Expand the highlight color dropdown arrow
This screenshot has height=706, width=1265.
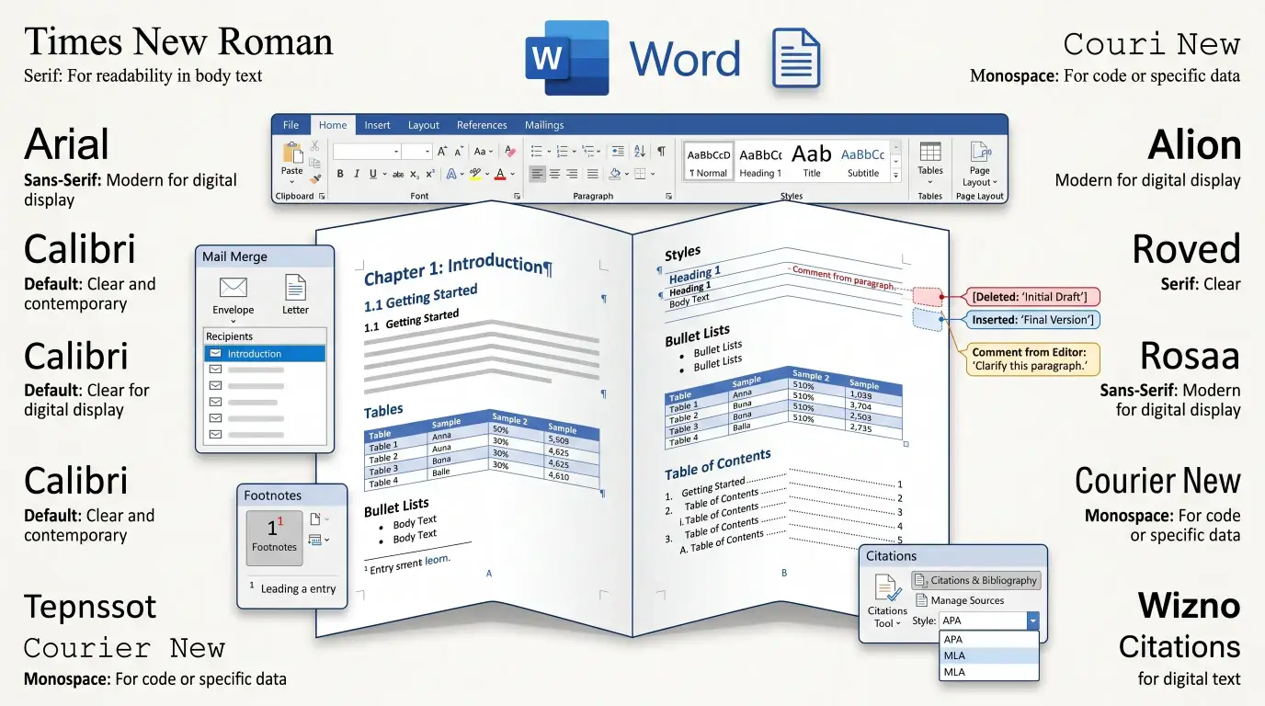[487, 174]
